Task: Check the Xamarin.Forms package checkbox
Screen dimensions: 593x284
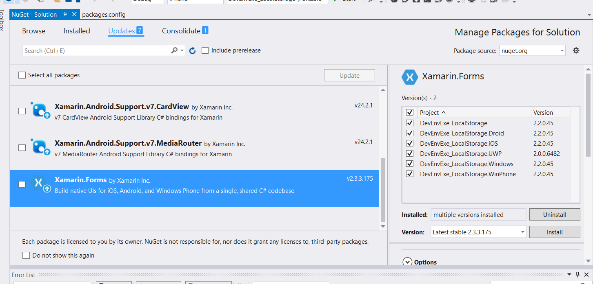Action: coord(22,184)
